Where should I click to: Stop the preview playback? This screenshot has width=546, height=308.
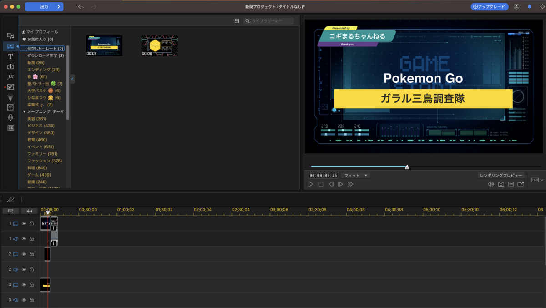(321, 184)
